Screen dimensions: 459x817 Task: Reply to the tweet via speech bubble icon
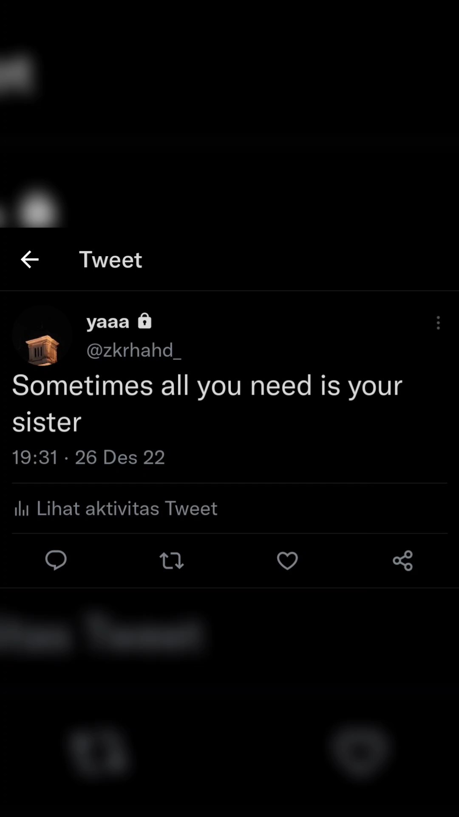[x=56, y=560]
